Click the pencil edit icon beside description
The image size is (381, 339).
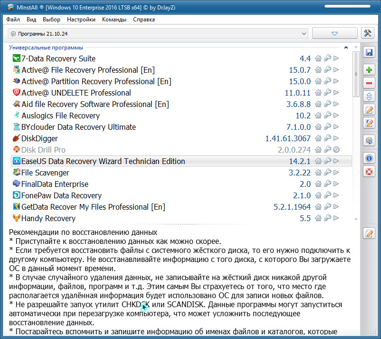coord(369,233)
